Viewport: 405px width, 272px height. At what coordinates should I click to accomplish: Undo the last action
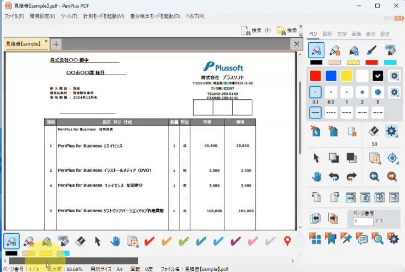pyautogui.click(x=334, y=177)
